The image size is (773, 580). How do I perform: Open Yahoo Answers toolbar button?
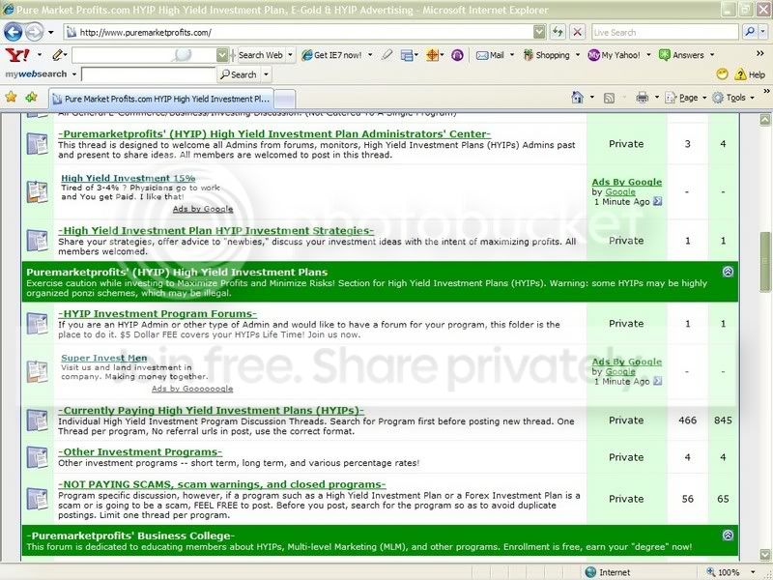tap(682, 55)
